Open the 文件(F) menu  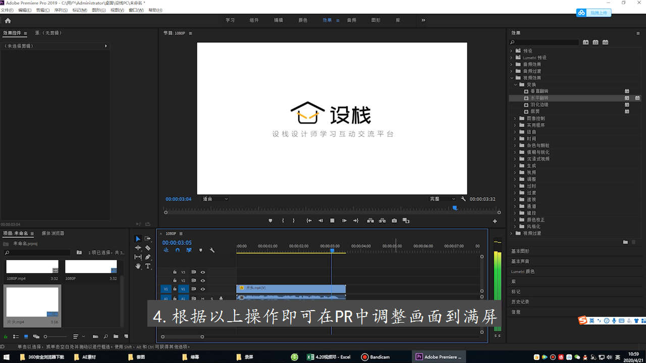(x=8, y=10)
